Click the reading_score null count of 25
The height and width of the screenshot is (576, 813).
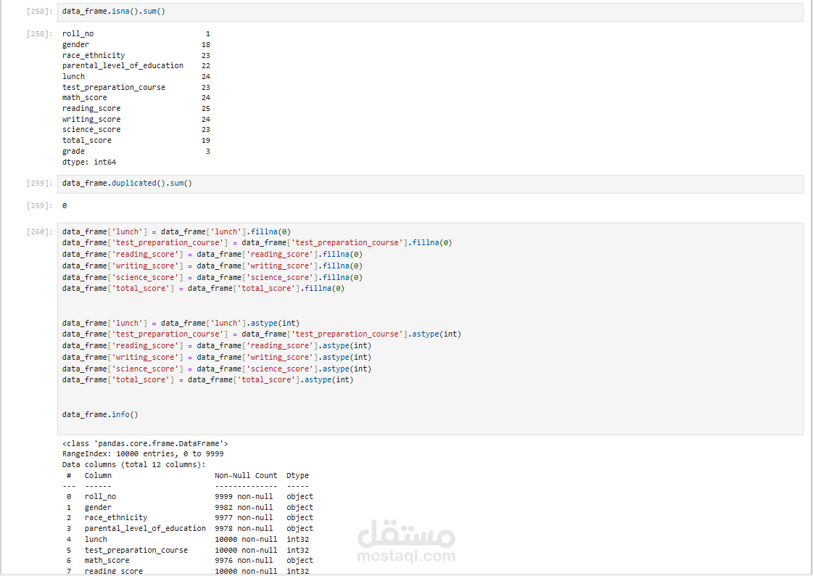pyautogui.click(x=205, y=109)
